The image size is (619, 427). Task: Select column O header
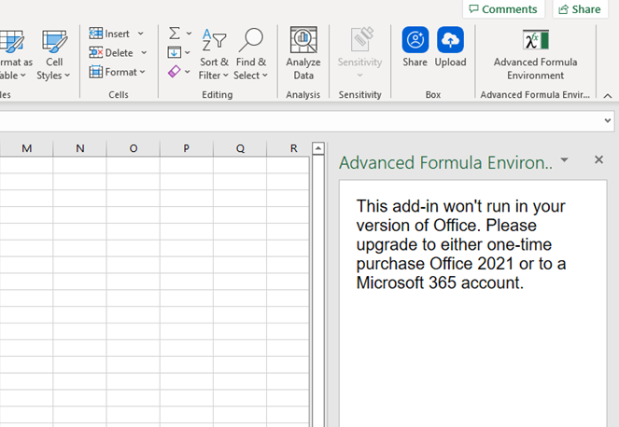(133, 148)
